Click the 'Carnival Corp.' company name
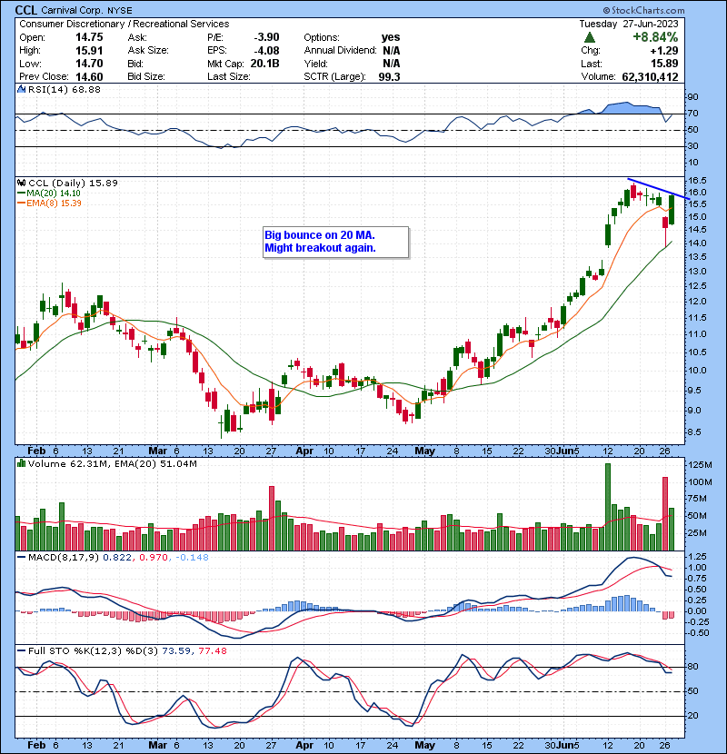 (72, 10)
